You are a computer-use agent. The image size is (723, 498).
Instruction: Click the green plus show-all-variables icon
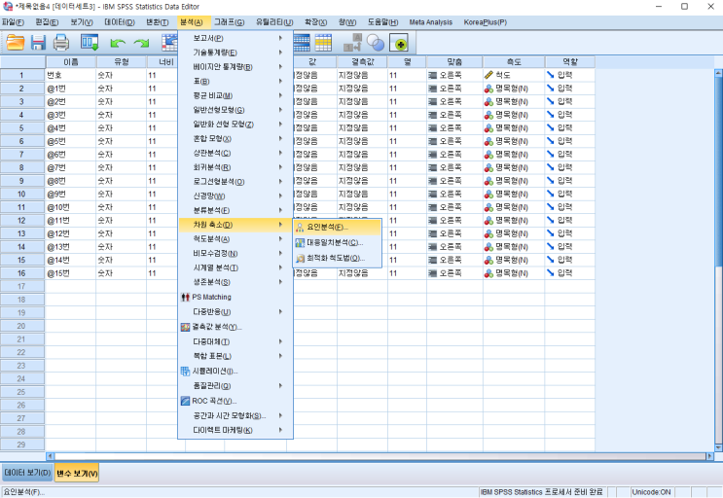coord(399,44)
